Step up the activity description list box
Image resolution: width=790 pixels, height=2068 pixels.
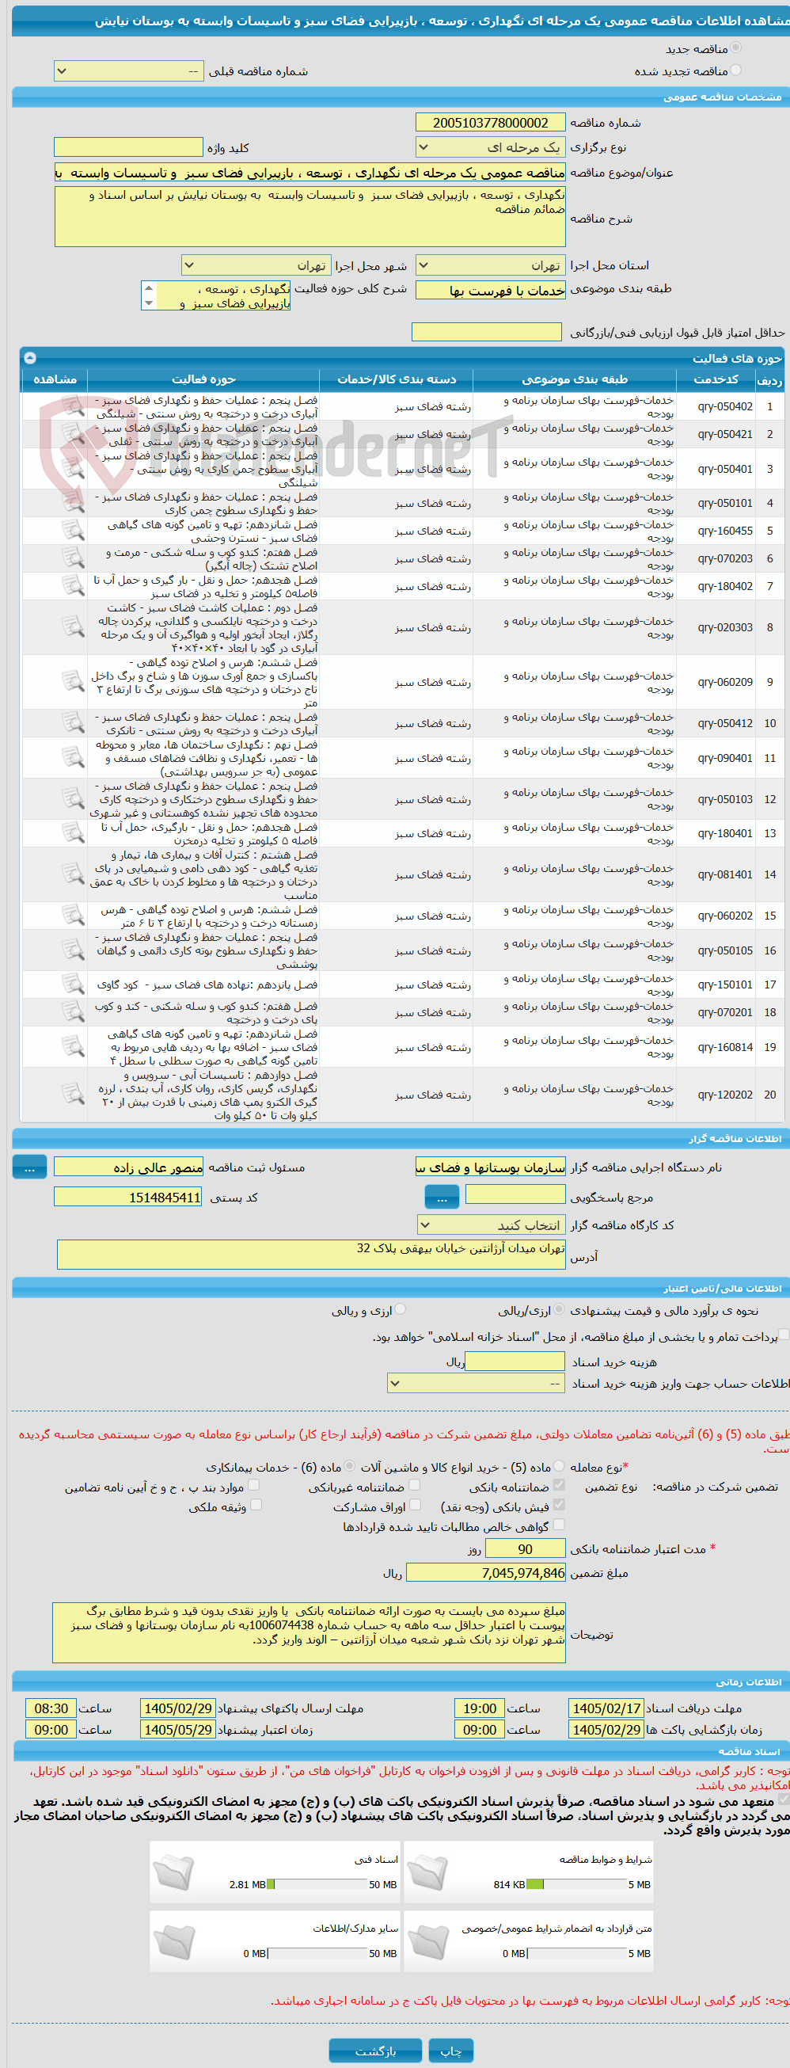pos(148,288)
